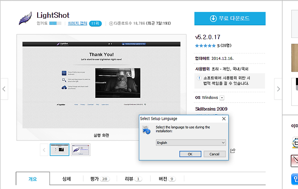Open the OS Windows dropdown arrow

click(222, 98)
